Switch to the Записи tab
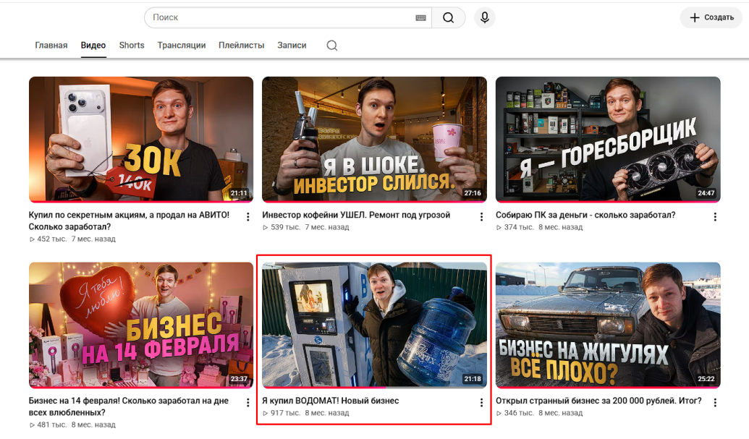Viewport: 749px width, 439px height. point(292,46)
